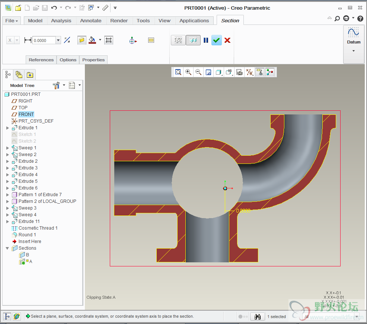The image size is (367, 324).
Task: Click the find binoculars icon in status bar
Action: coord(258,317)
